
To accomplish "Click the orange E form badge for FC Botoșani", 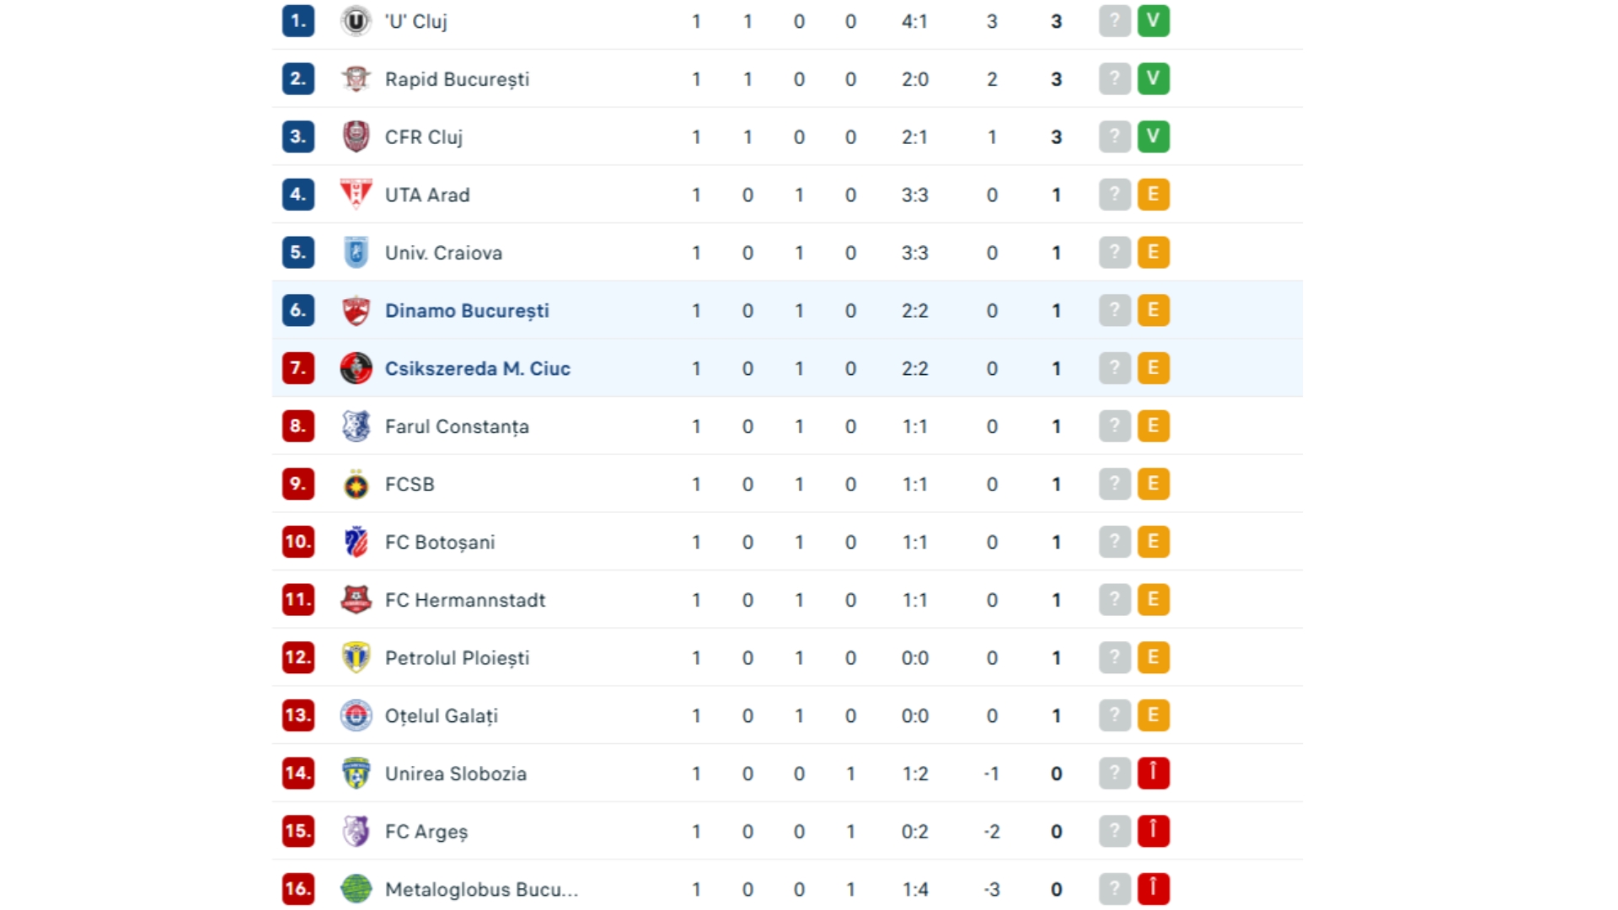I will (x=1153, y=542).
